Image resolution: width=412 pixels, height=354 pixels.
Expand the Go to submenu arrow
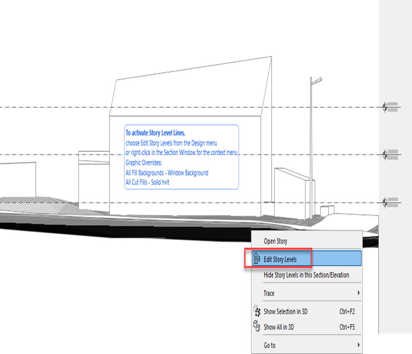[359, 345]
